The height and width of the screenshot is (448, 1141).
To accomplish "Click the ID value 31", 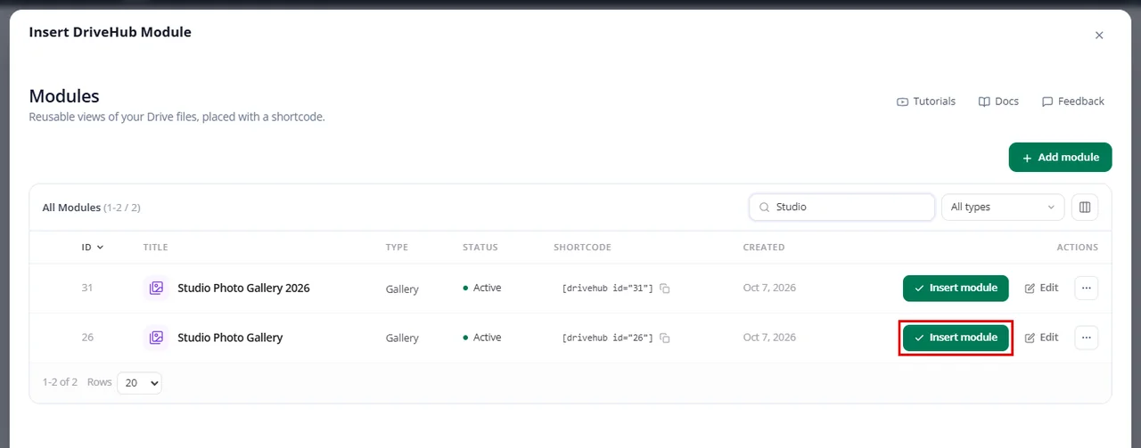I will [87, 288].
